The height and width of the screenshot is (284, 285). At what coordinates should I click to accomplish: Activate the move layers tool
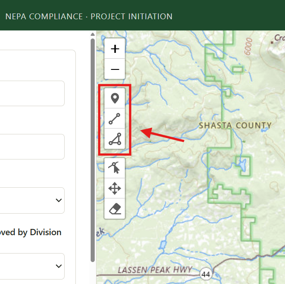click(x=115, y=188)
